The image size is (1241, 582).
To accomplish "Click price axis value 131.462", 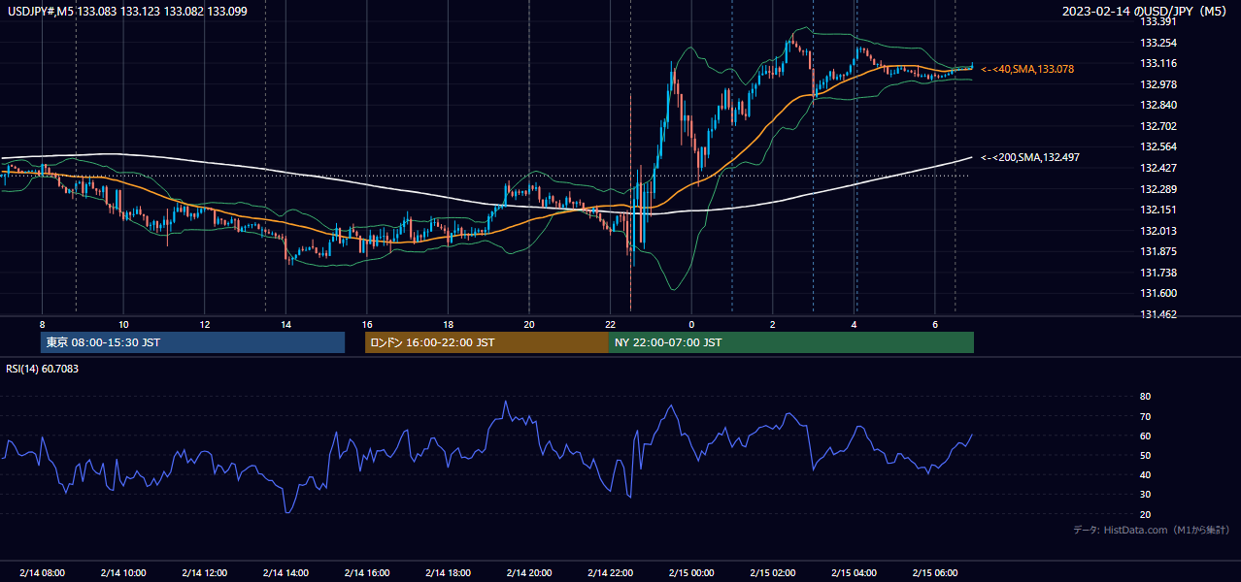I will coord(1158,315).
